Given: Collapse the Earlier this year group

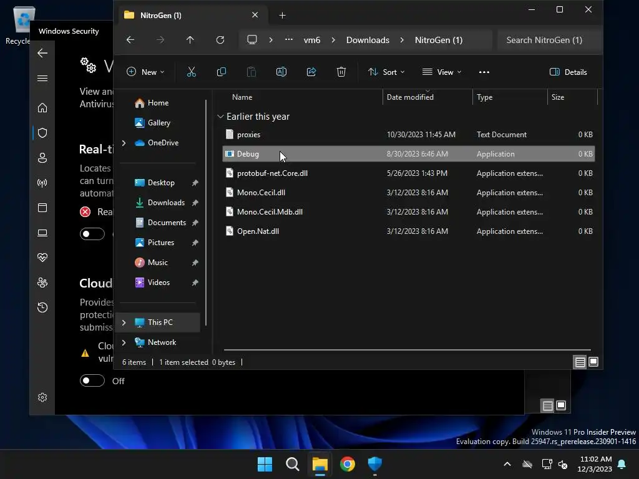Looking at the screenshot, I should (x=220, y=117).
